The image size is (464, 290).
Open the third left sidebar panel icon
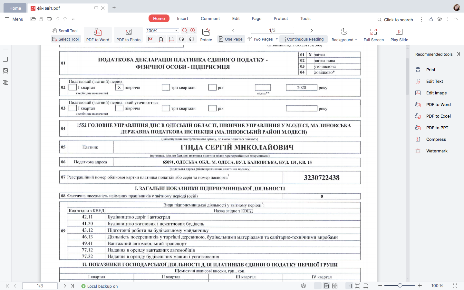coord(5,82)
